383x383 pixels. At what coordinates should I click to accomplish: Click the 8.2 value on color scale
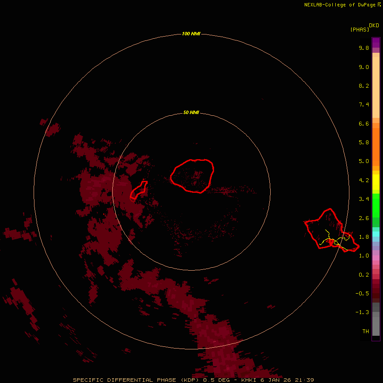tap(364, 86)
